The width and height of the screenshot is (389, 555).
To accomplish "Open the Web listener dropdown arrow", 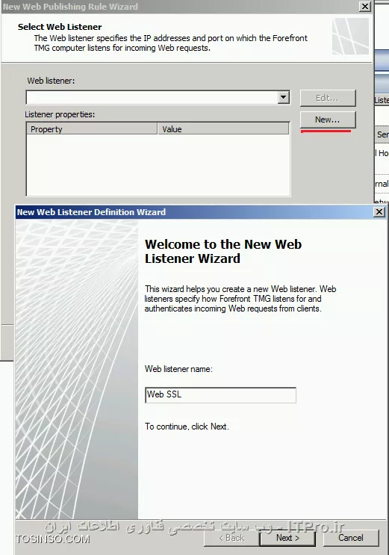I will (283, 97).
